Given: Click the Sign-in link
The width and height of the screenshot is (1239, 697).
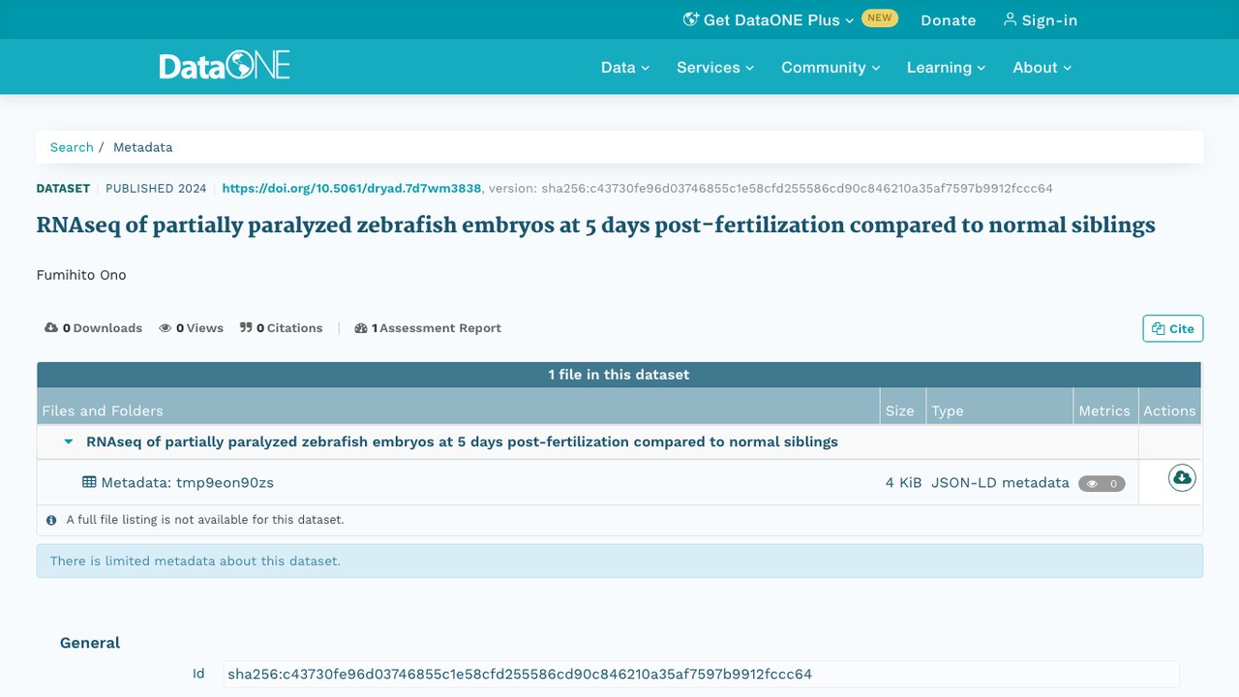Looking at the screenshot, I should click(1041, 20).
